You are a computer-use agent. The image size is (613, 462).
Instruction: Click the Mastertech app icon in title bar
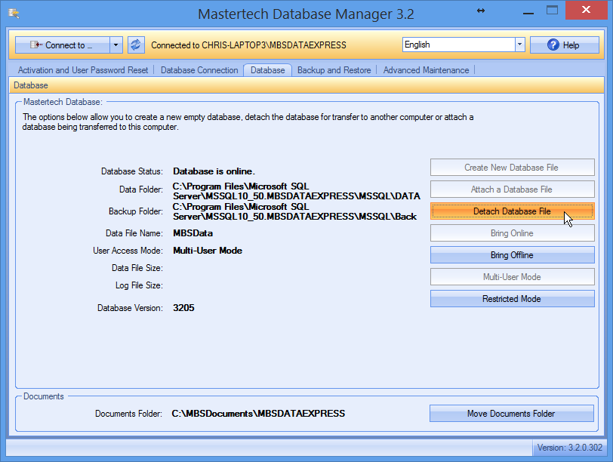(14, 14)
